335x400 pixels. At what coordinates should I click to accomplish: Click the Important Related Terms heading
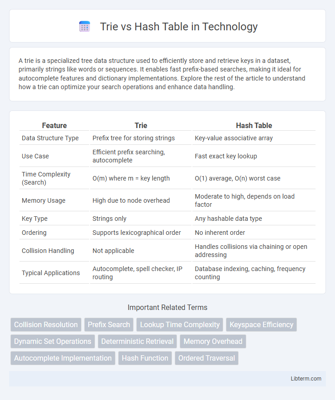point(167,307)
